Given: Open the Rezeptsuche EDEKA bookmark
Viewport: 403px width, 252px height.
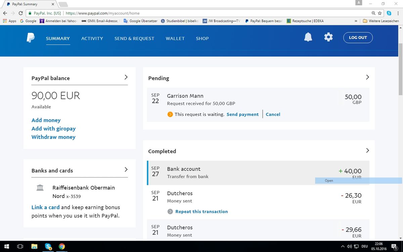Looking at the screenshot, I should pos(305,21).
